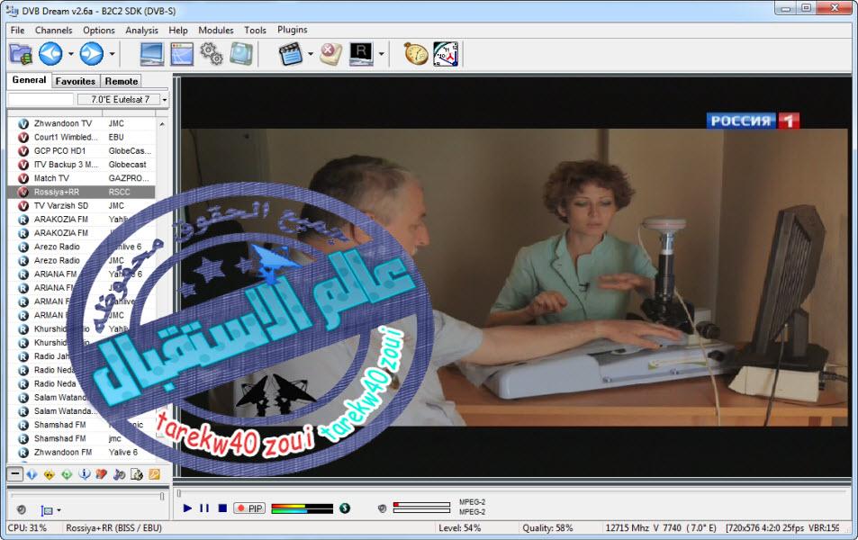858x540 pixels.
Task: Select the Zhwandoon FM radio channel
Action: coord(82,453)
